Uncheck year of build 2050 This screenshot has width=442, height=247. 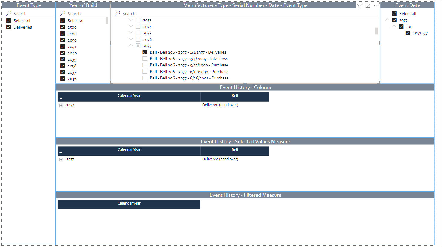[62, 40]
